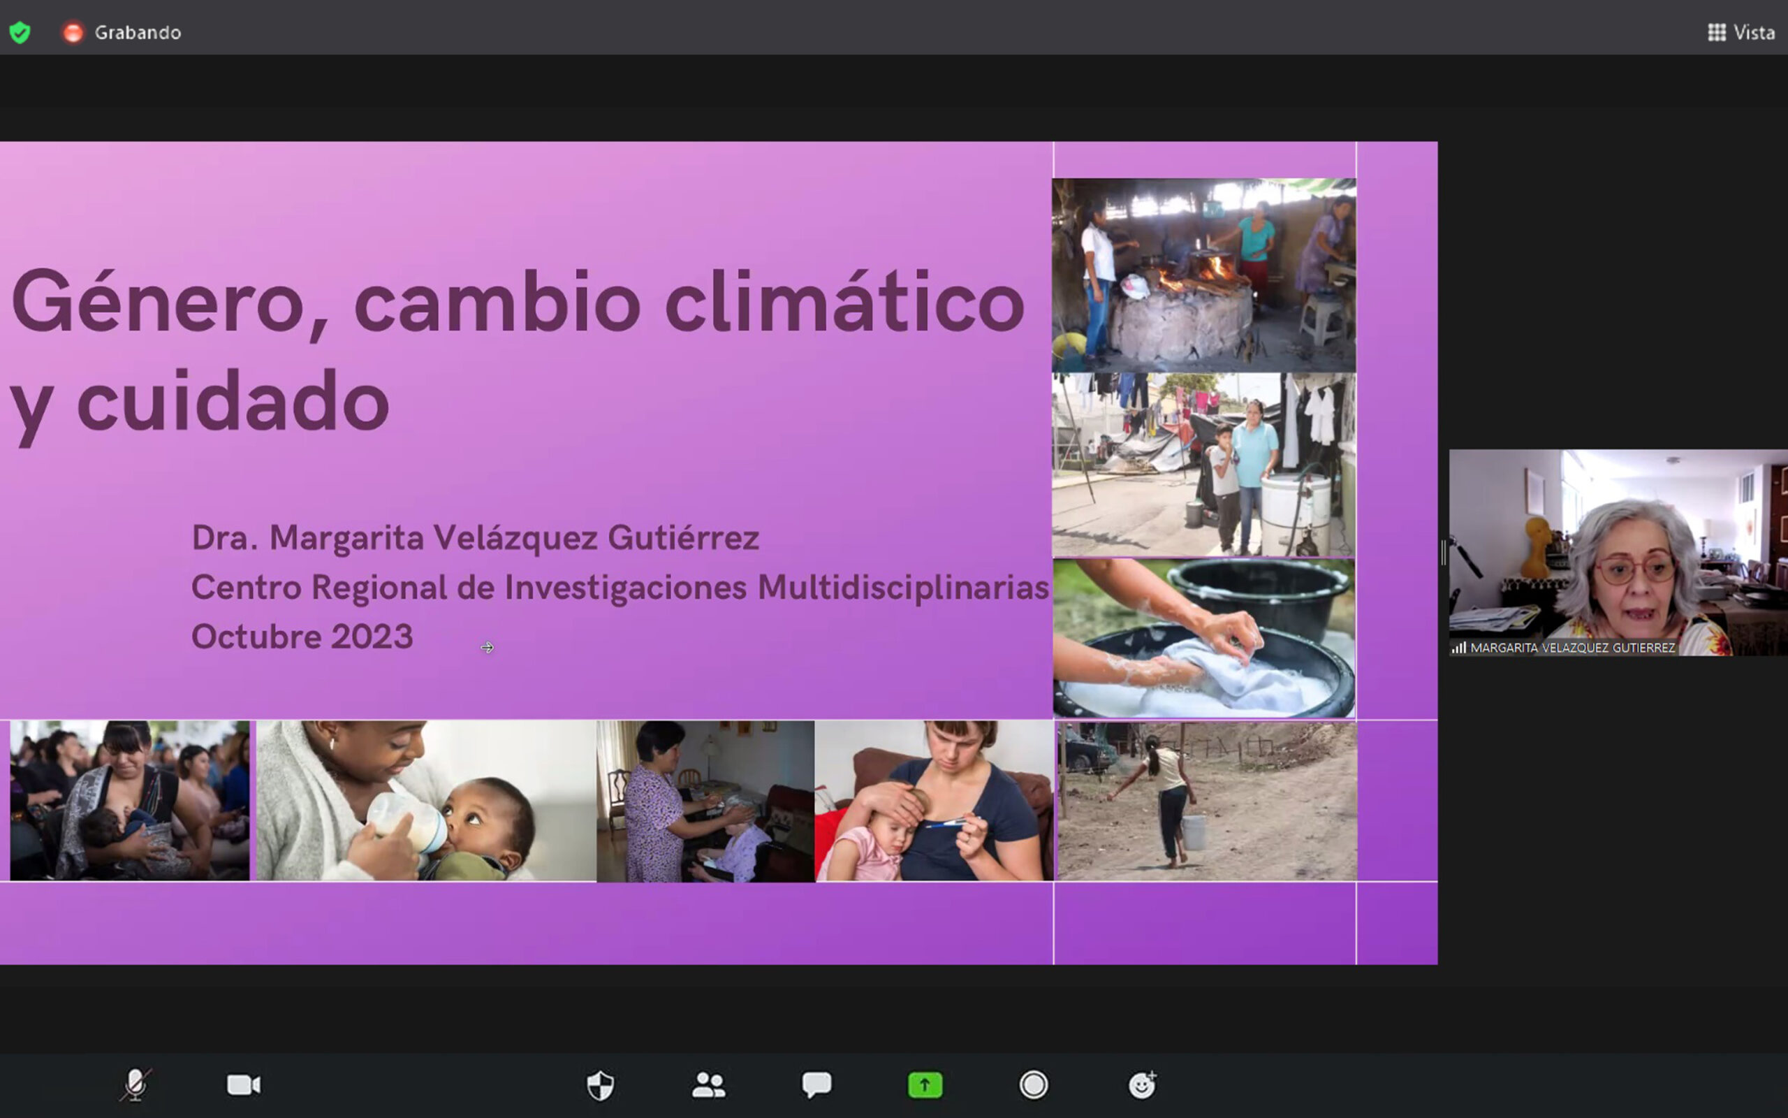Click the photo of women cooking over fire
1788x1118 pixels.
click(x=1203, y=275)
